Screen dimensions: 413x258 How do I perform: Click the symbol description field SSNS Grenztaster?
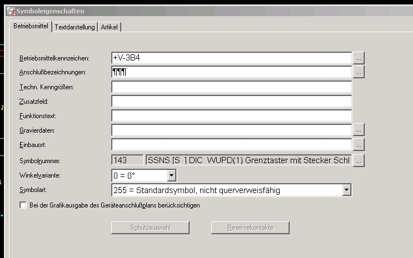coord(248,160)
